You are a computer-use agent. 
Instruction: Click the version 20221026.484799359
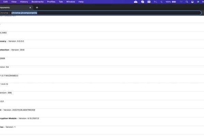coord(23,110)
